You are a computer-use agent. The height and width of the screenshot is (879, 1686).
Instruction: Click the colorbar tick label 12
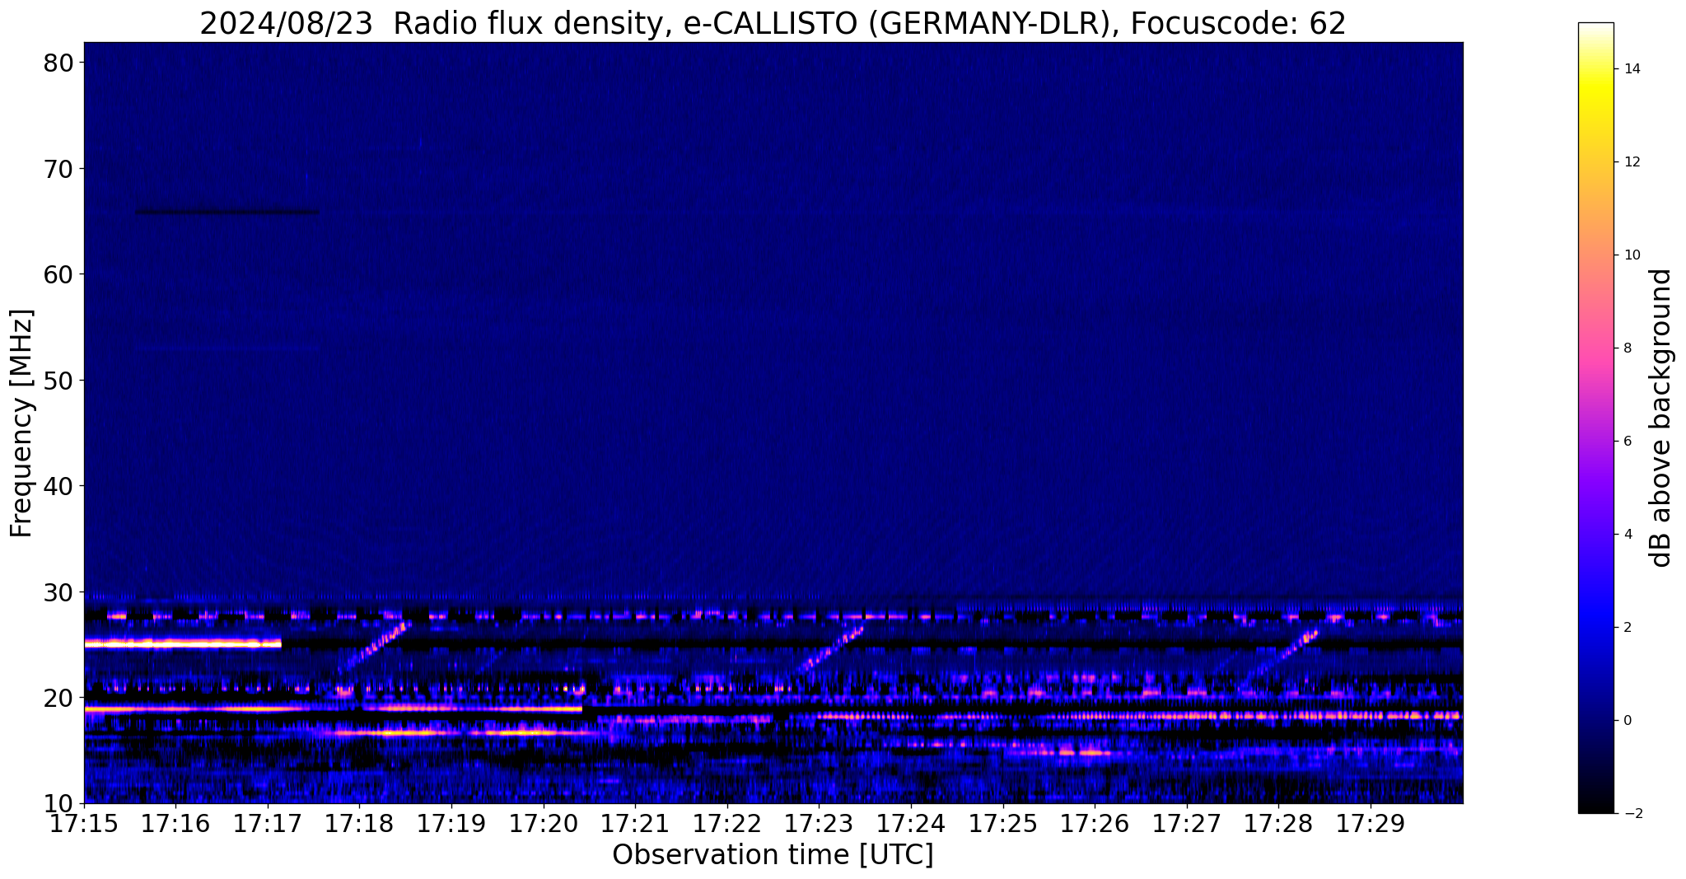point(1632,162)
